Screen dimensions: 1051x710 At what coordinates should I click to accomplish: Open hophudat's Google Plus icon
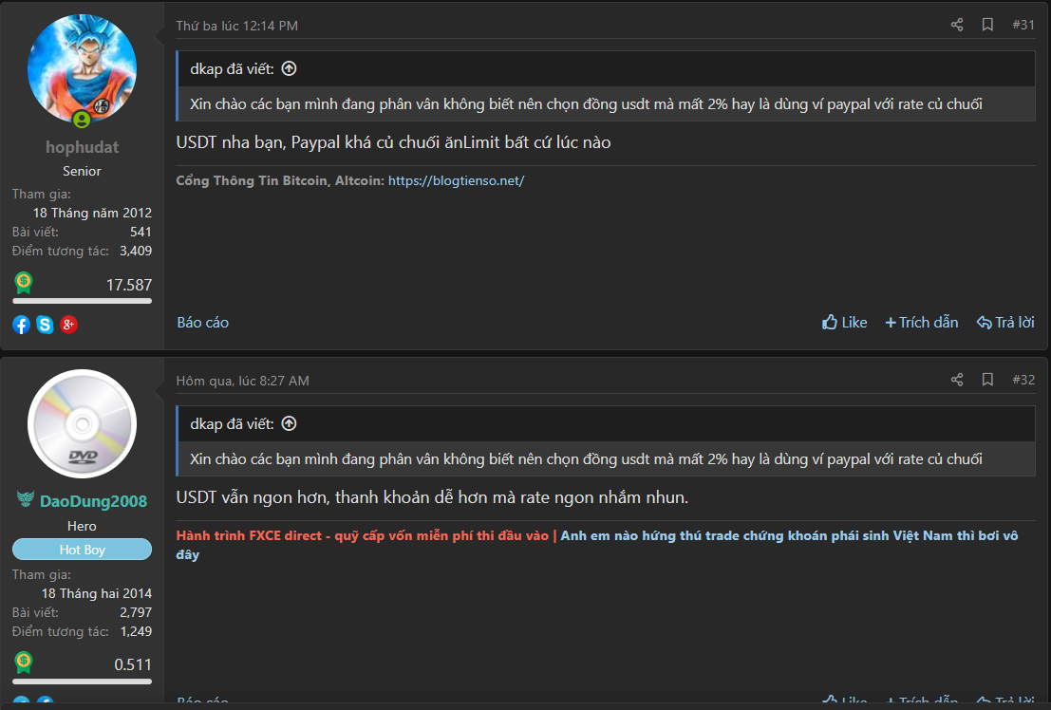click(68, 325)
